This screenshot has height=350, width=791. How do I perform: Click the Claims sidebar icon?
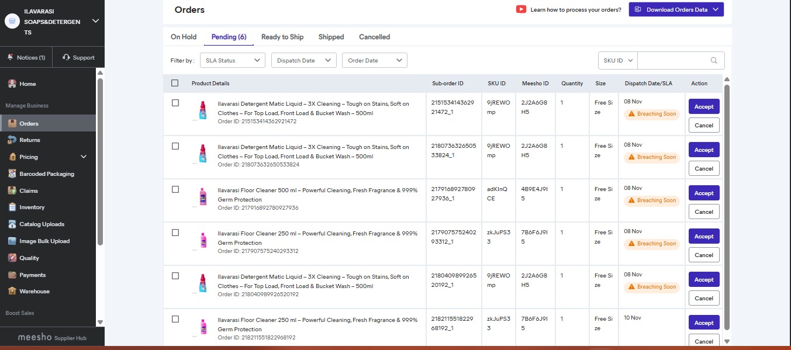tap(12, 191)
